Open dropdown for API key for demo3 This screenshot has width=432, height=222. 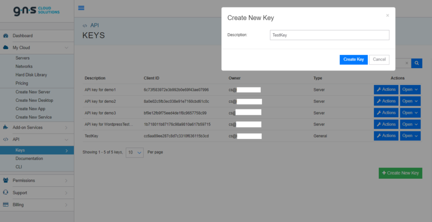point(410,112)
